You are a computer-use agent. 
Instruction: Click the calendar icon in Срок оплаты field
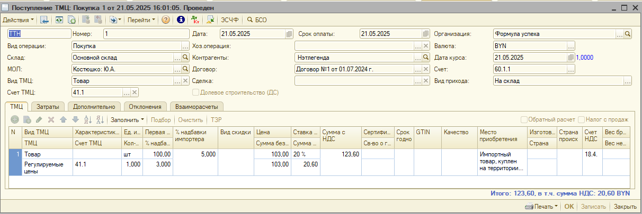point(426,34)
